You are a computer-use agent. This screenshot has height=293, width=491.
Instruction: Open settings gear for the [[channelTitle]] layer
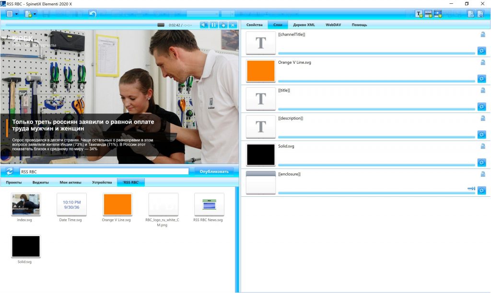[481, 50]
